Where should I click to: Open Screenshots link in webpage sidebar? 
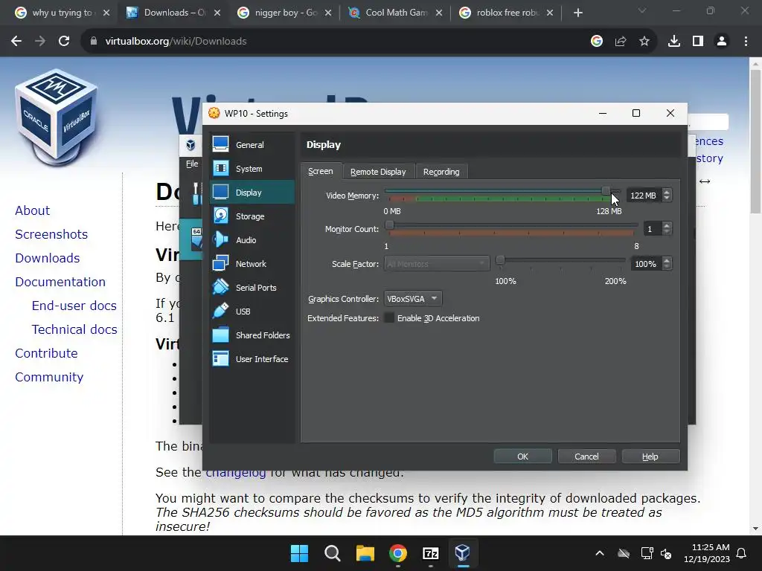tap(51, 234)
